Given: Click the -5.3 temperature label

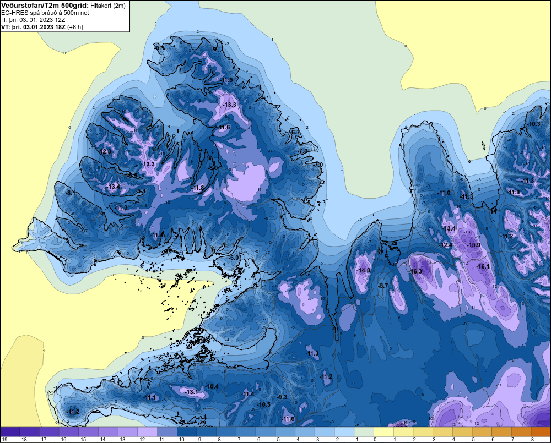Looking at the screenshot, I should pyautogui.click(x=282, y=397).
